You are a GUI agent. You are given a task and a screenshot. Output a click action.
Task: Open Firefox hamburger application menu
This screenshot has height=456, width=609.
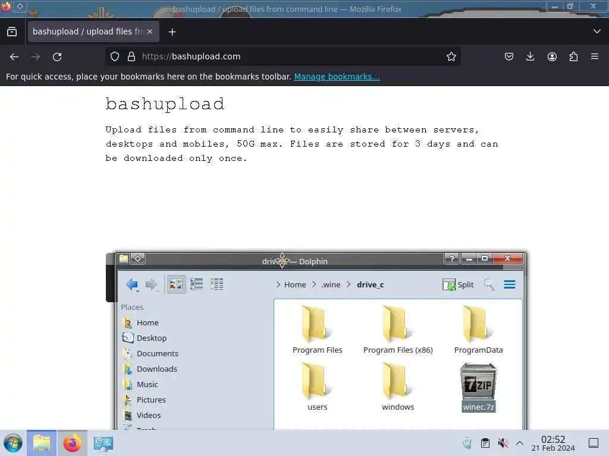point(595,56)
